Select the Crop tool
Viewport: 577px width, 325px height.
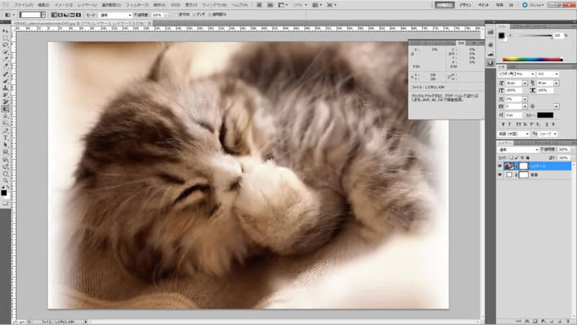[x=6, y=60]
